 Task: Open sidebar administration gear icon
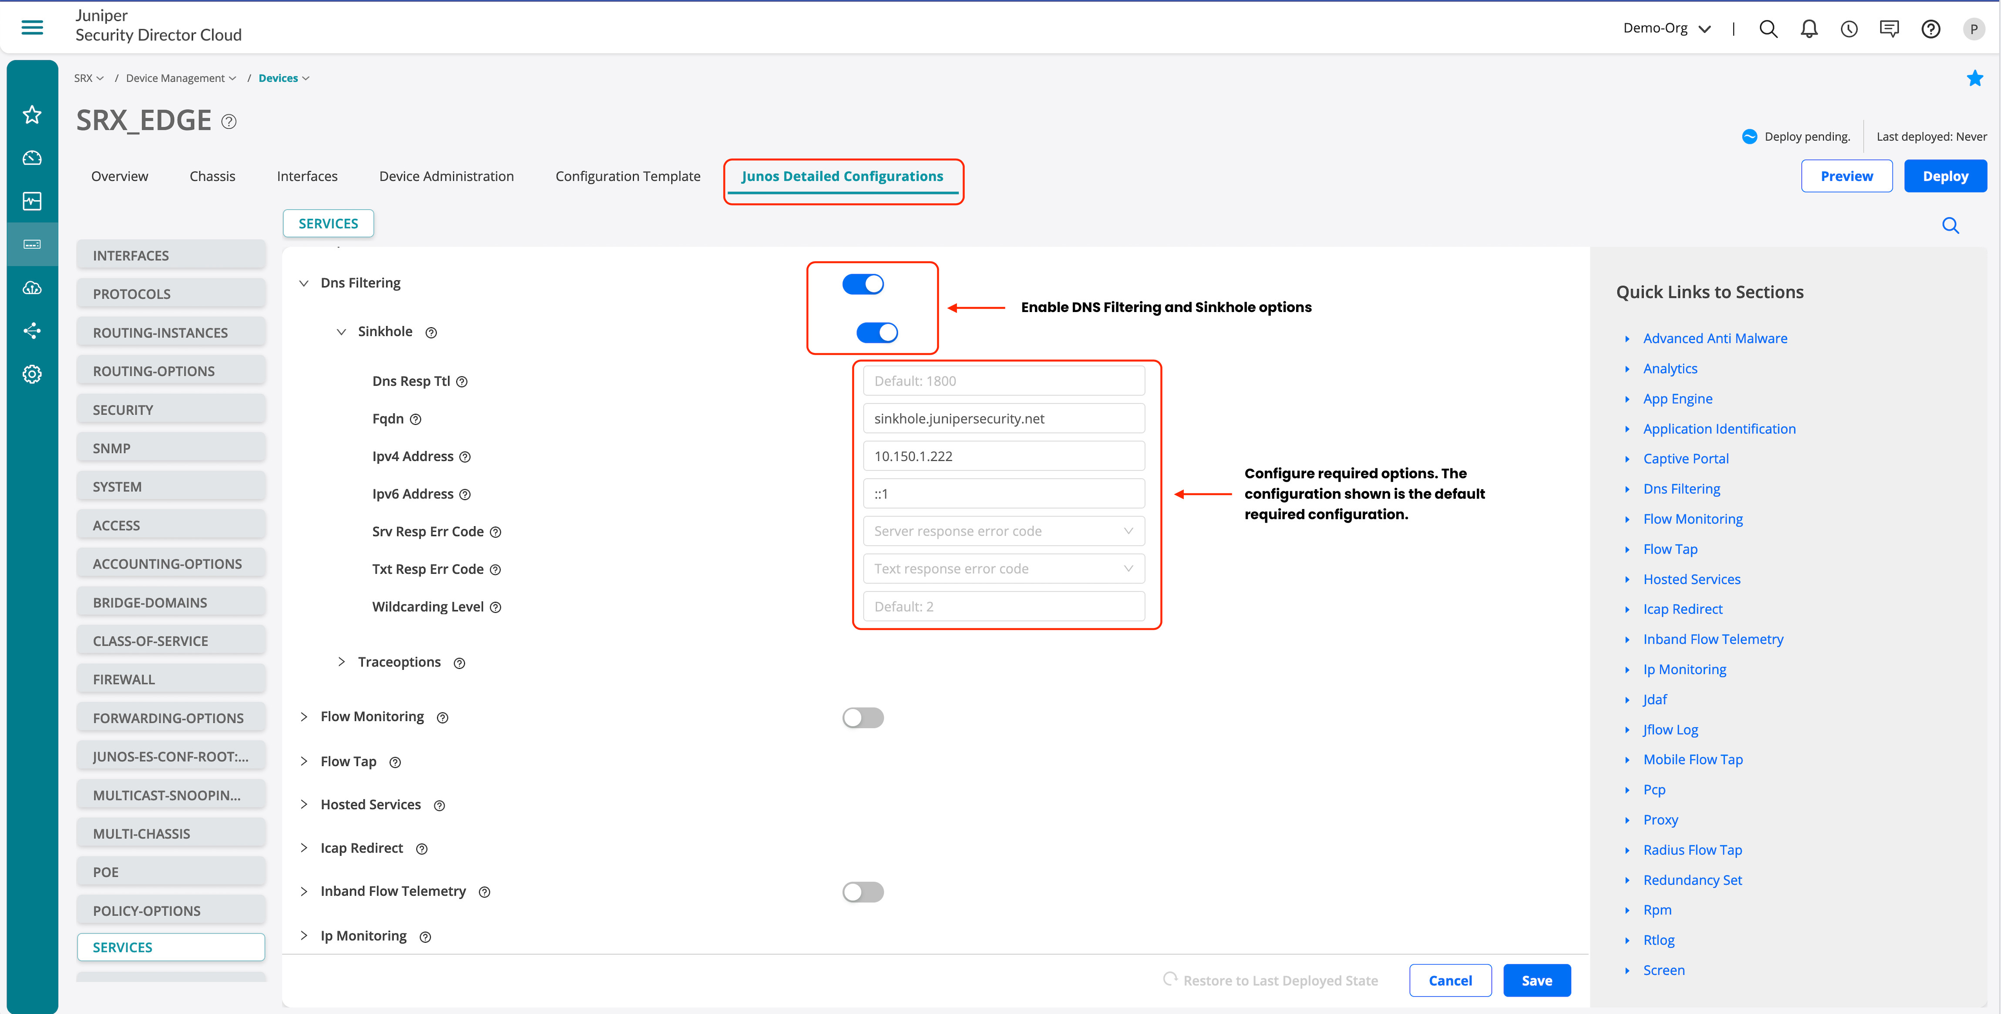point(32,374)
